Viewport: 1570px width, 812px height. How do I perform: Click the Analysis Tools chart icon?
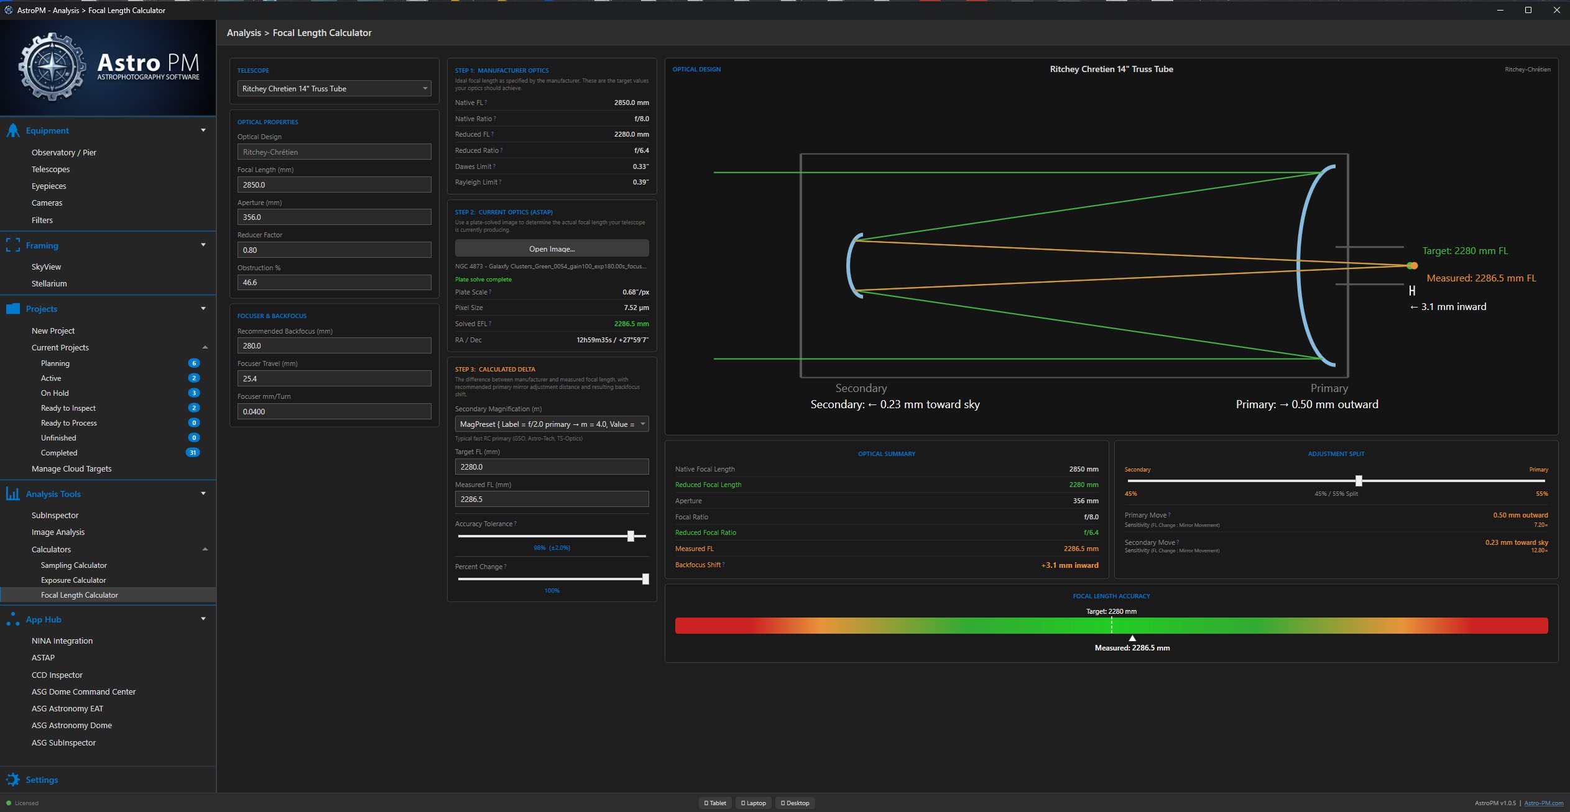13,494
